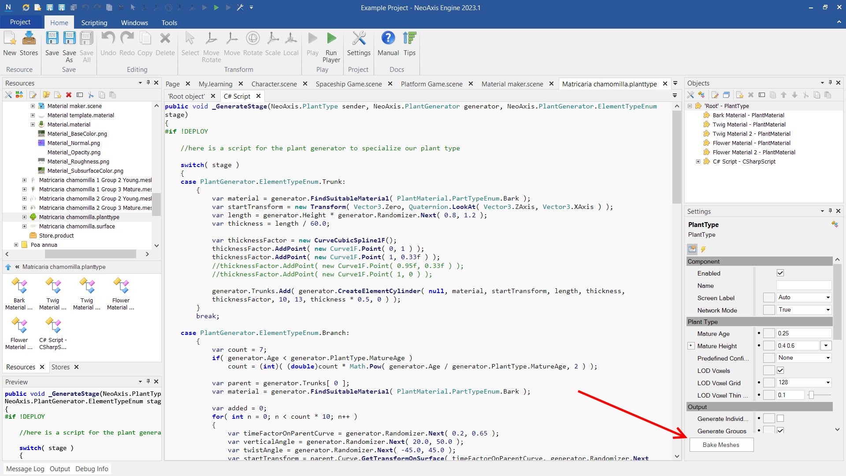This screenshot has height=476, width=846.
Task: Click the Mature Age input field
Action: 803,334
